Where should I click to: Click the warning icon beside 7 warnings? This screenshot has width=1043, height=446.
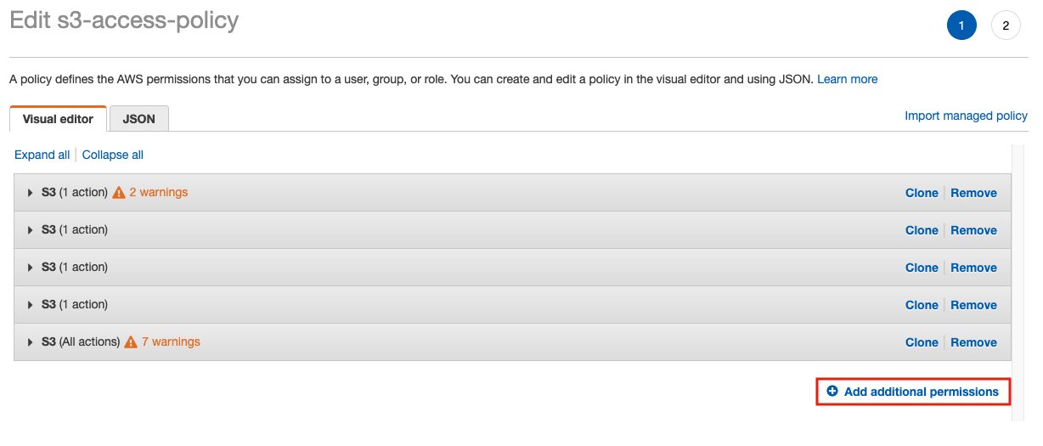point(131,342)
